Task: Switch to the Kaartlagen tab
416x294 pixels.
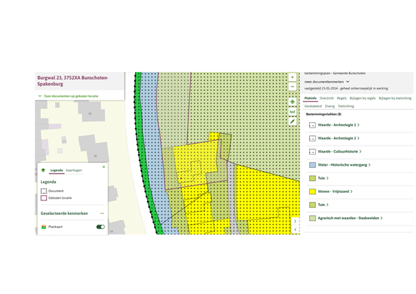Action: [74, 170]
